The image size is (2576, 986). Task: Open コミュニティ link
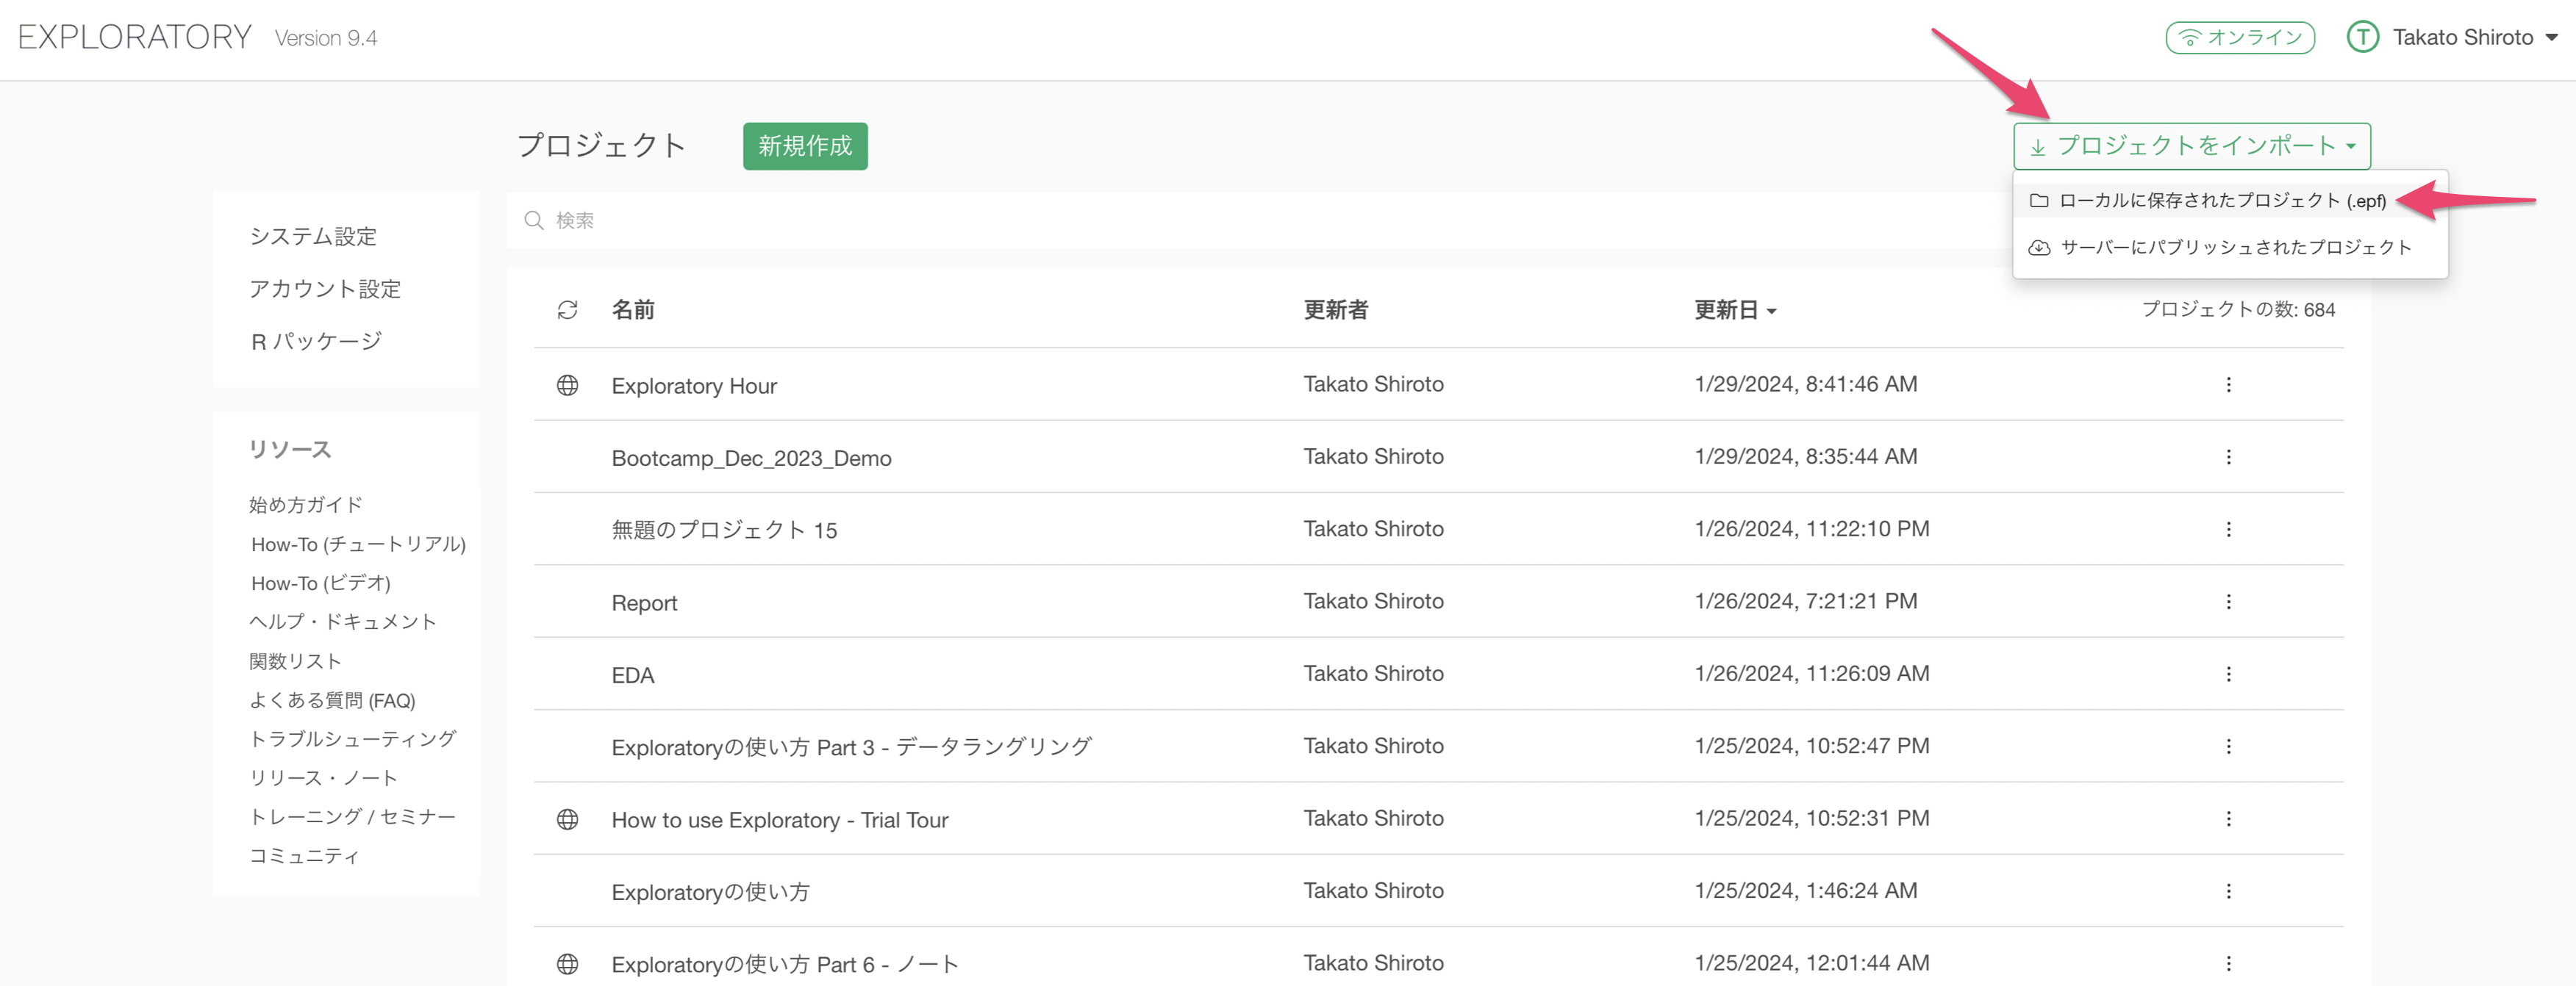[x=304, y=856]
